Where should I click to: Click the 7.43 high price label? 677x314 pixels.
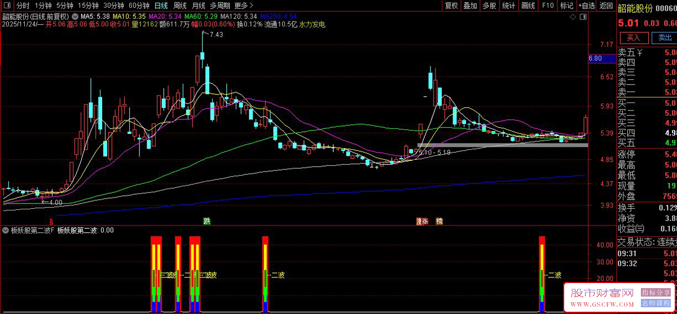point(216,34)
